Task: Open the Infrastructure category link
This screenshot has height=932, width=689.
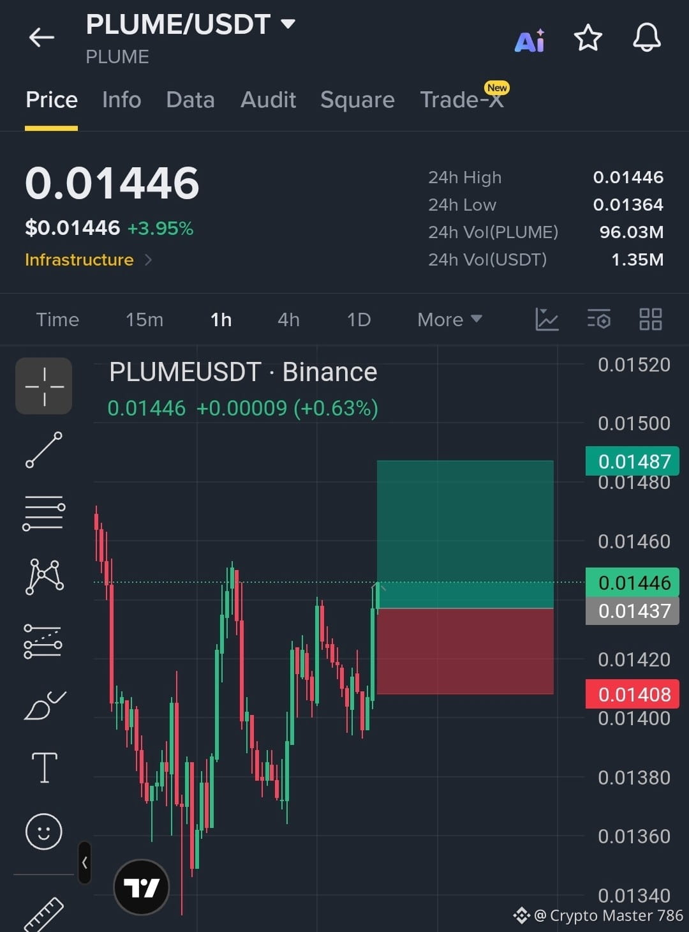Action: point(88,260)
